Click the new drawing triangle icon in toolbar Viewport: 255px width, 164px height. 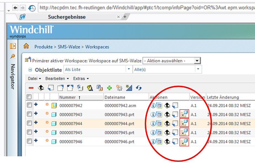pos(129,88)
